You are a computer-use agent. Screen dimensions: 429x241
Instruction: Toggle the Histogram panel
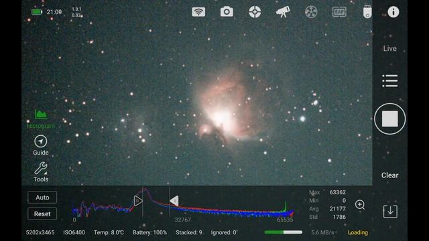coord(41,119)
